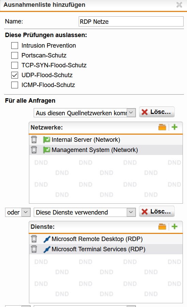
Task: Open folder icon in Netzwerke header
Action: point(162,127)
